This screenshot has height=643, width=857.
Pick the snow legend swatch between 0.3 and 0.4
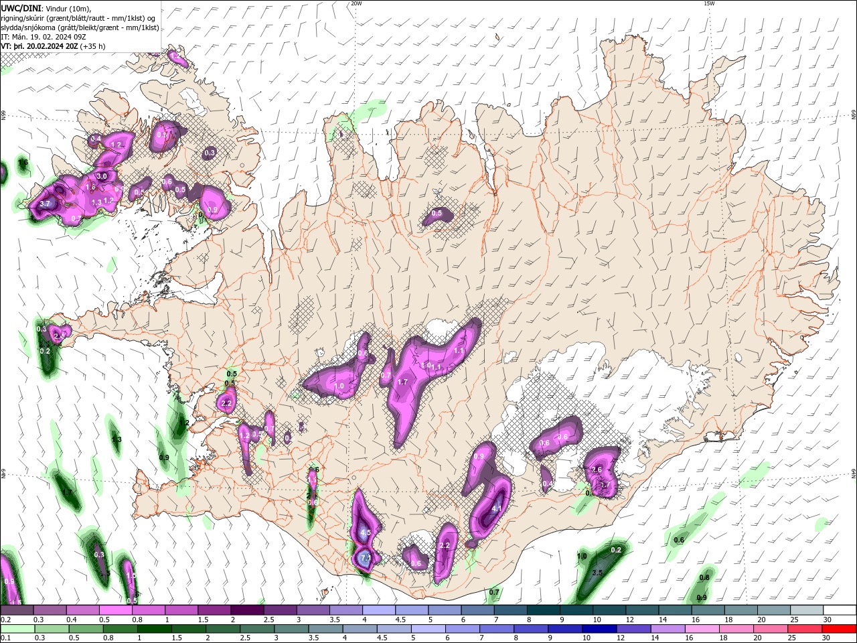click(x=50, y=610)
